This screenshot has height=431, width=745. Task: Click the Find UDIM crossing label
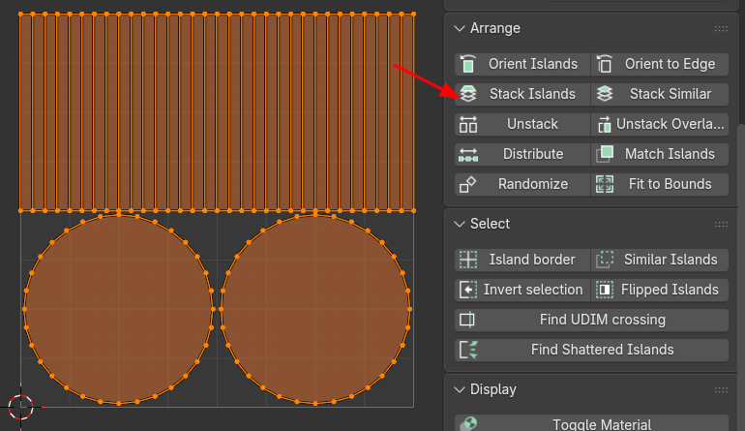tap(603, 320)
